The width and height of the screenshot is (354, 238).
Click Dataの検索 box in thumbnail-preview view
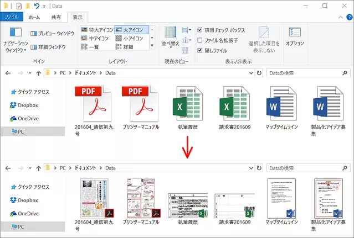click(309, 168)
